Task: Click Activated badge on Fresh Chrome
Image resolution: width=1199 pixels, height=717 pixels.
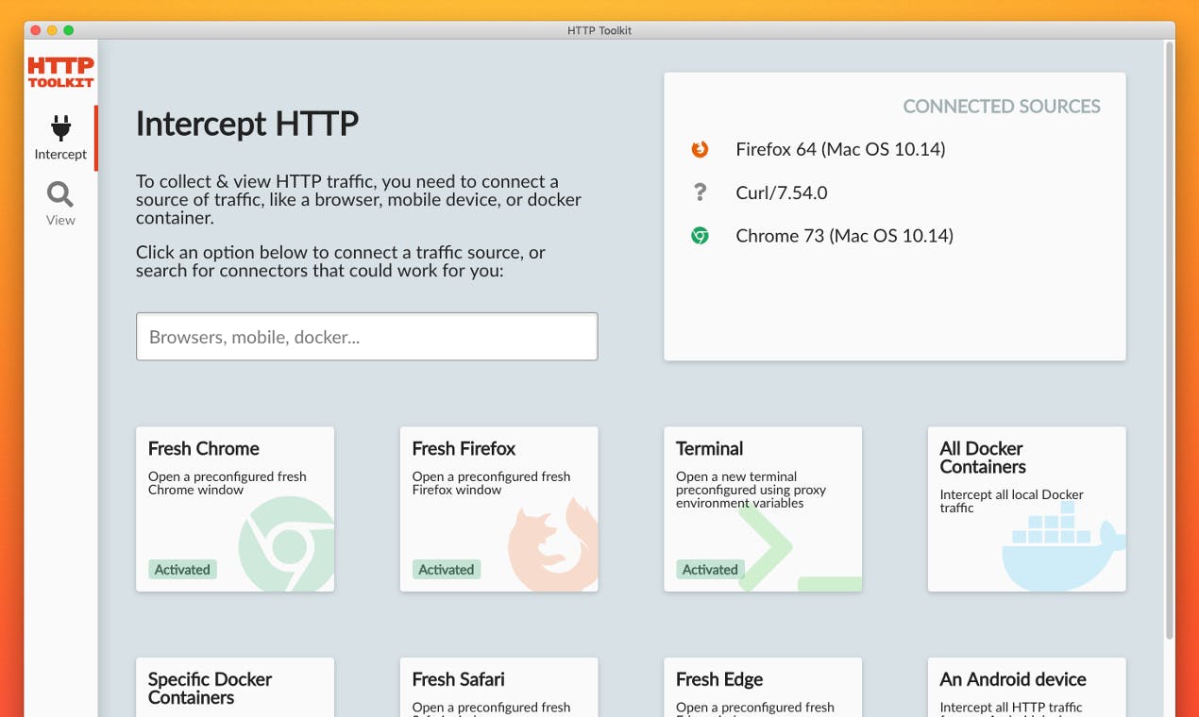Action: coord(182,570)
